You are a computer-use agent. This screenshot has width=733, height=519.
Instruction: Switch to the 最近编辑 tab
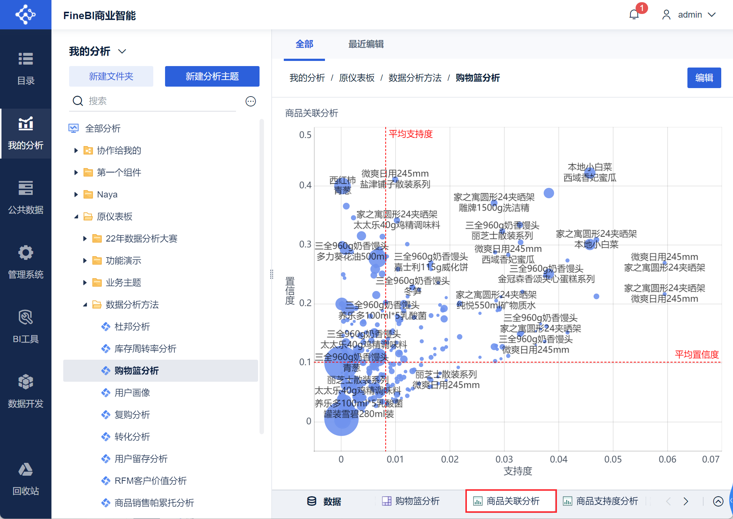(366, 44)
